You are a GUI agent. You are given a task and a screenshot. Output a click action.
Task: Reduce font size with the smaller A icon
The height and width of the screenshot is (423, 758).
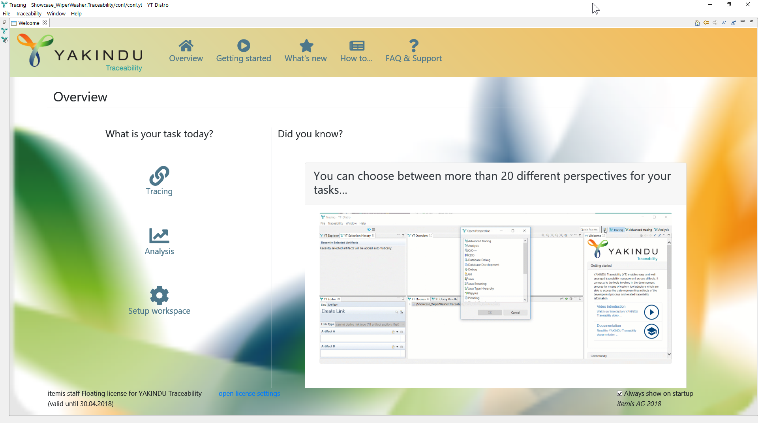(x=724, y=22)
